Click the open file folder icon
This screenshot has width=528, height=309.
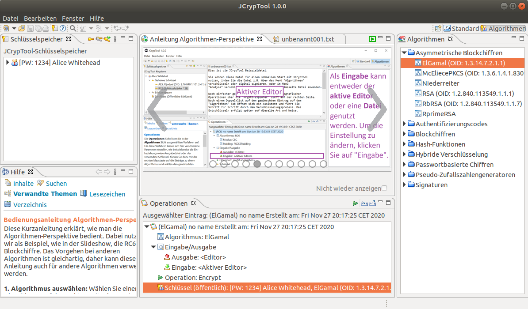point(22,29)
